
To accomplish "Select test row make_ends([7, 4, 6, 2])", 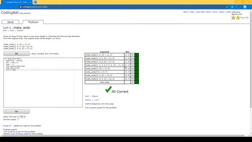I will coord(104,62).
